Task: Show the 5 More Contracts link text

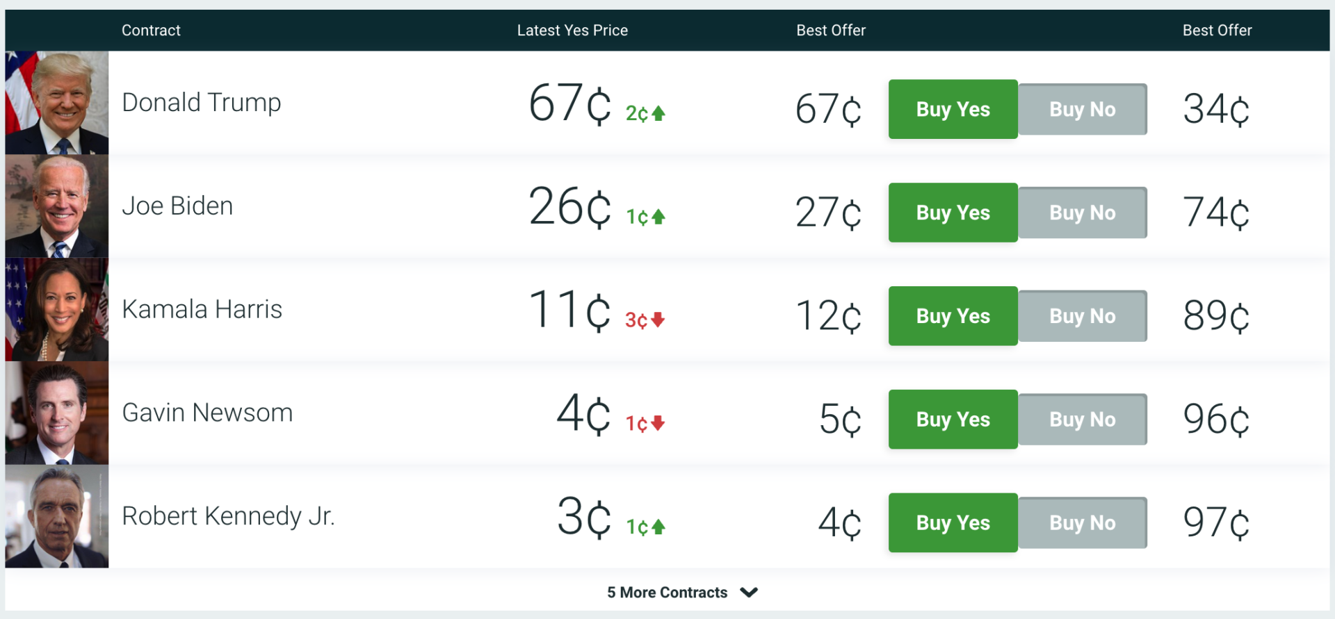Action: click(x=667, y=593)
